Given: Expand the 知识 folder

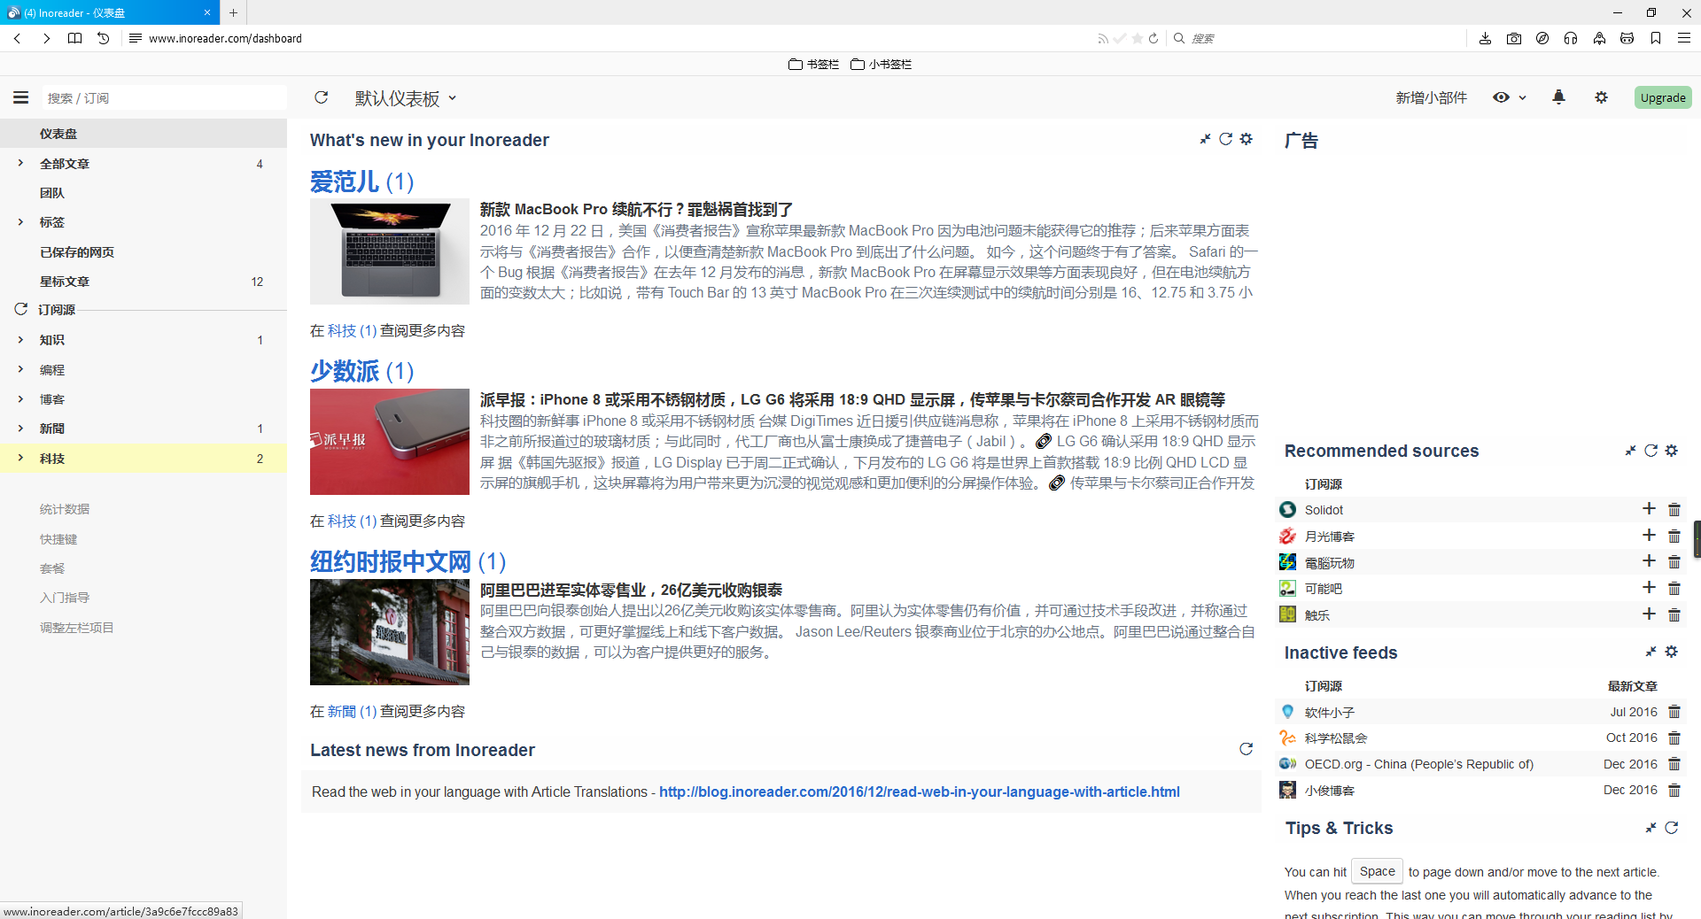Looking at the screenshot, I should pos(20,339).
